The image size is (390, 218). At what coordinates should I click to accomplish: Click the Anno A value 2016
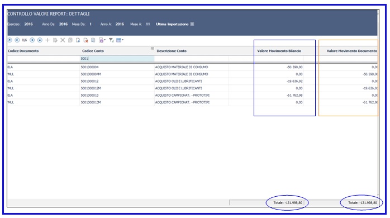coord(120,24)
